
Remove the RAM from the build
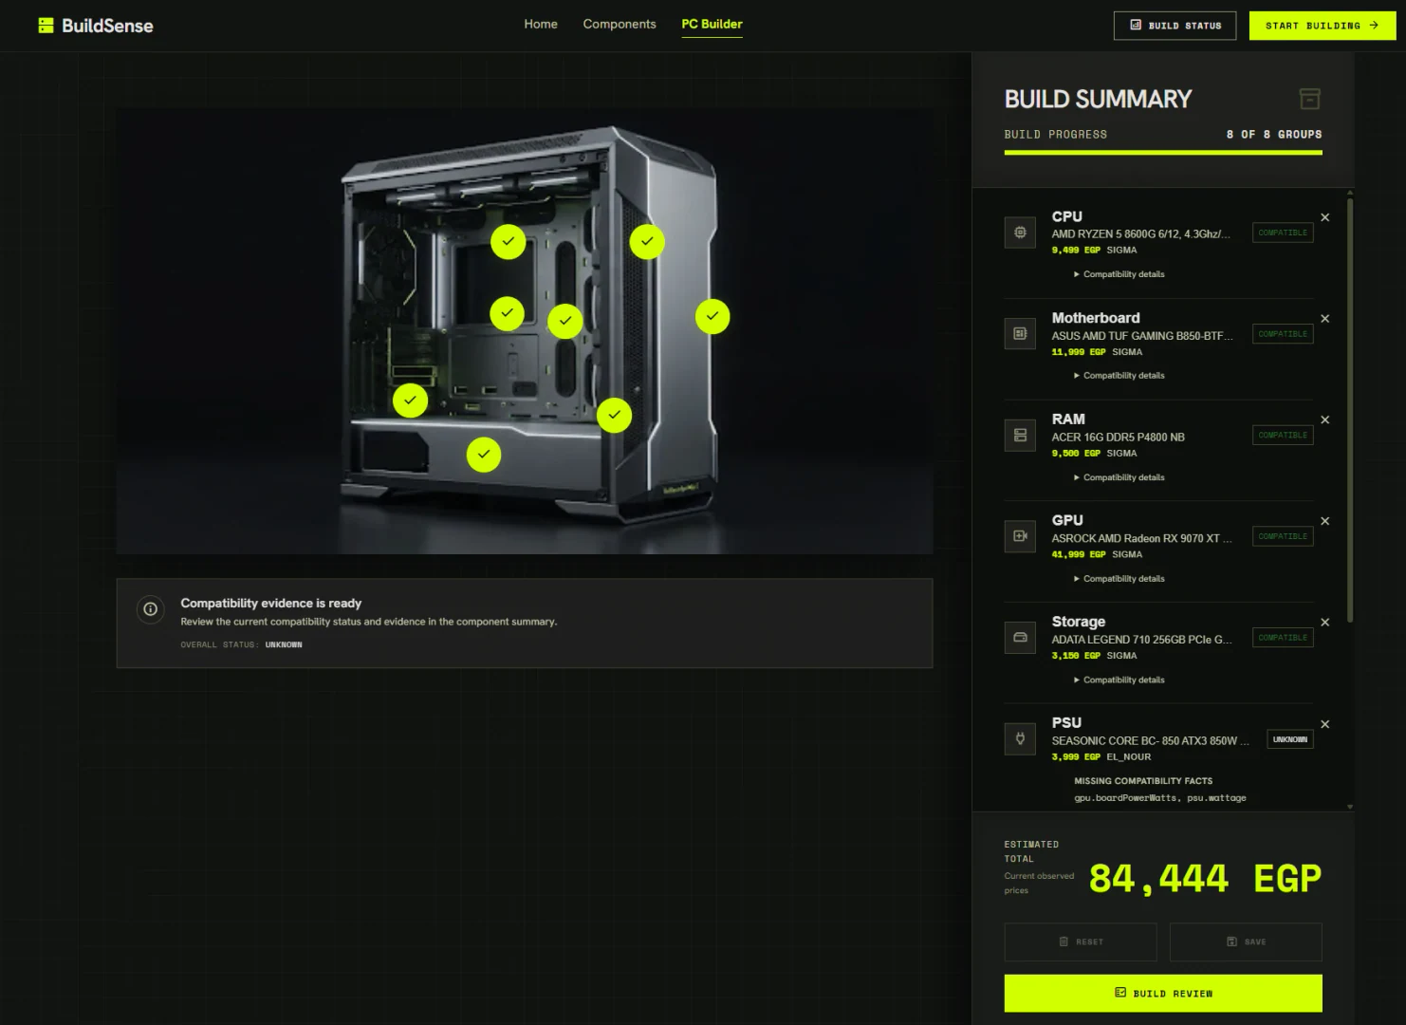1325,419
